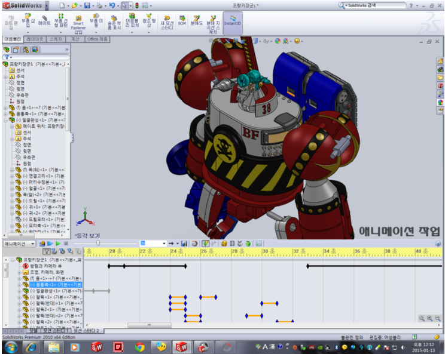Play the animation with green Play button
This screenshot has height=354, width=445.
58,244
